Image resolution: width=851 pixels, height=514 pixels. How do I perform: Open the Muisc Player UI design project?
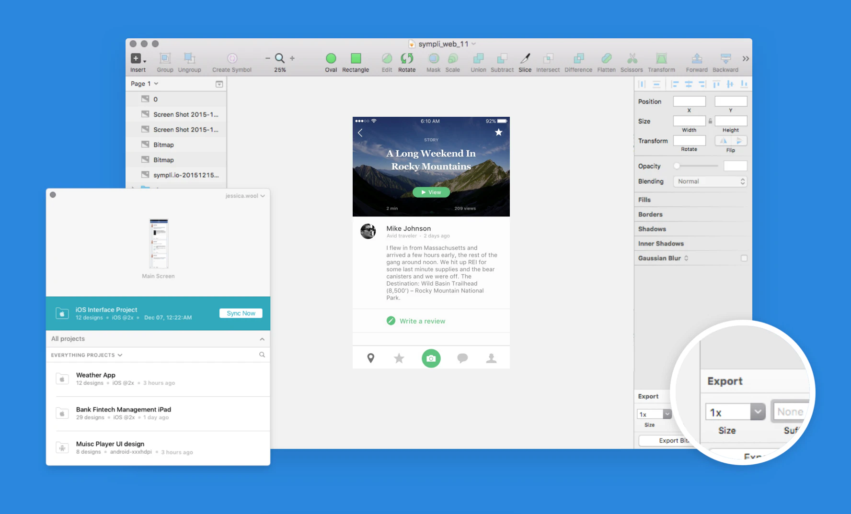point(158,448)
